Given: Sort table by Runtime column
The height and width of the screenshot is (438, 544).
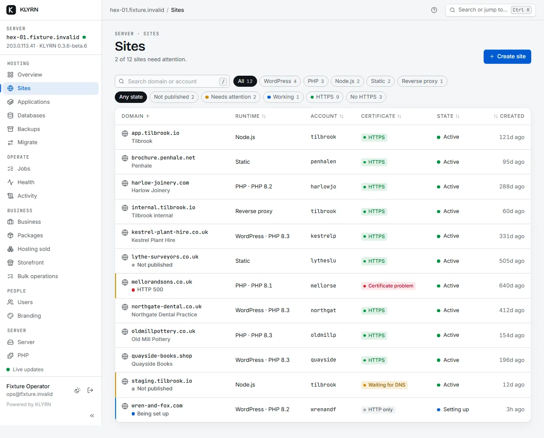Looking at the screenshot, I should click(251, 116).
